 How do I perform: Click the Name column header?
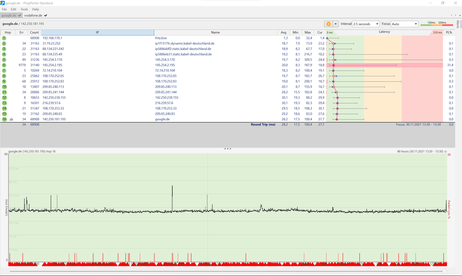click(x=216, y=32)
